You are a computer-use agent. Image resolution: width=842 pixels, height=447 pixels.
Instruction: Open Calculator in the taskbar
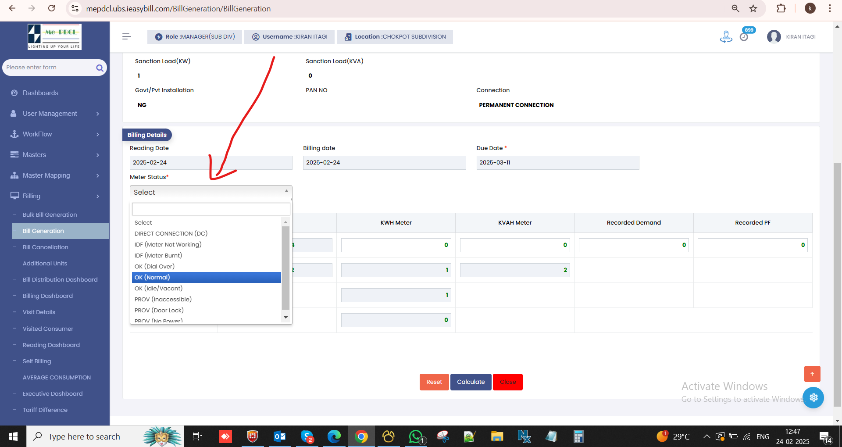(578, 436)
